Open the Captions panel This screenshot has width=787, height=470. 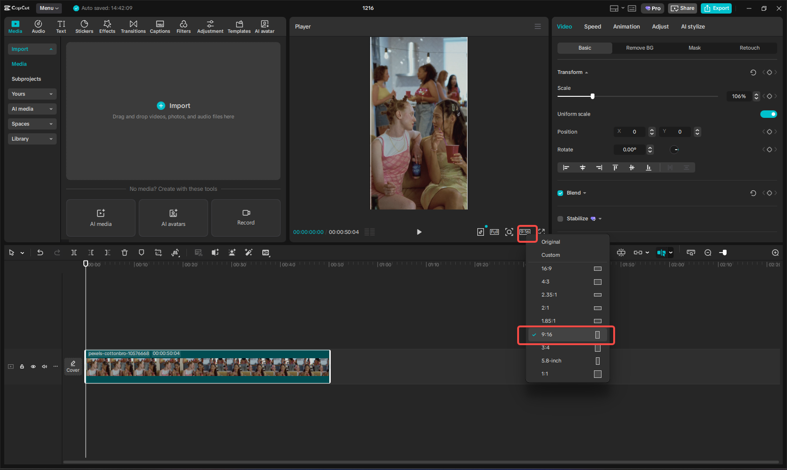tap(160, 26)
